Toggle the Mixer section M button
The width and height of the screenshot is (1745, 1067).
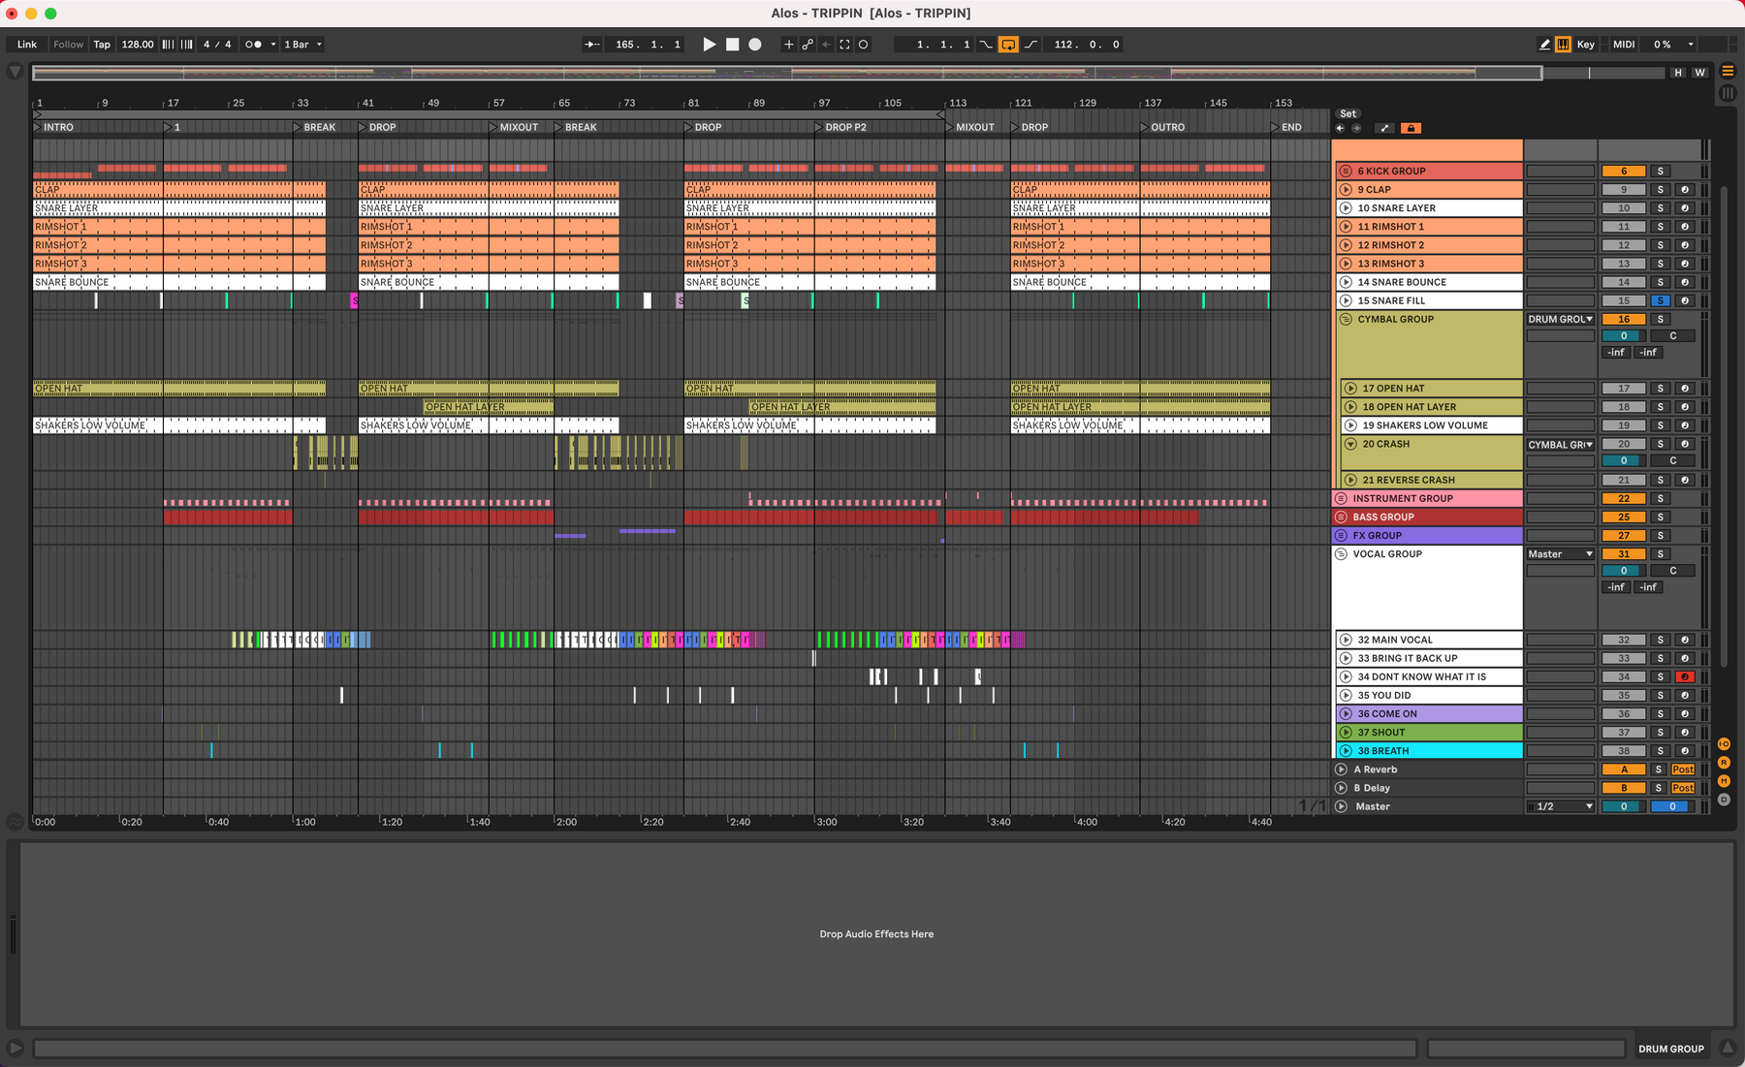(1724, 781)
